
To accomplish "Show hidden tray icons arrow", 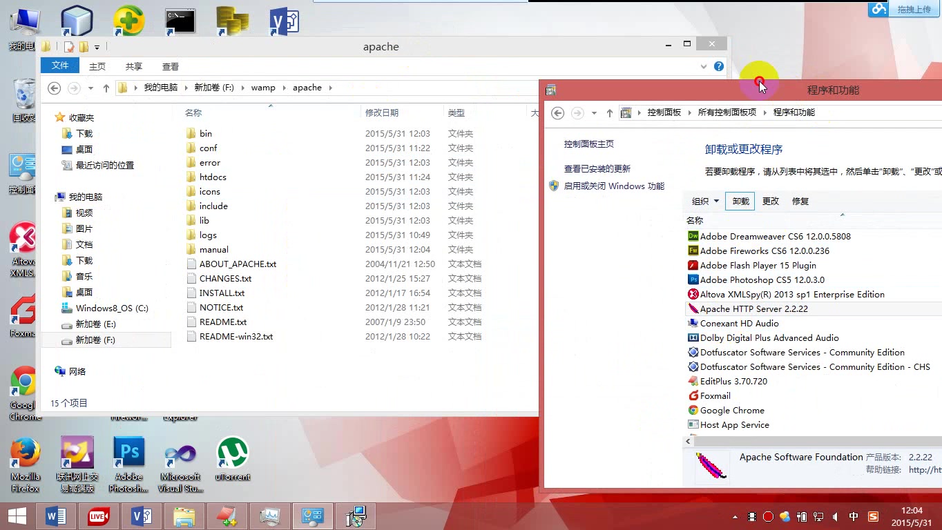I will pyautogui.click(x=733, y=516).
